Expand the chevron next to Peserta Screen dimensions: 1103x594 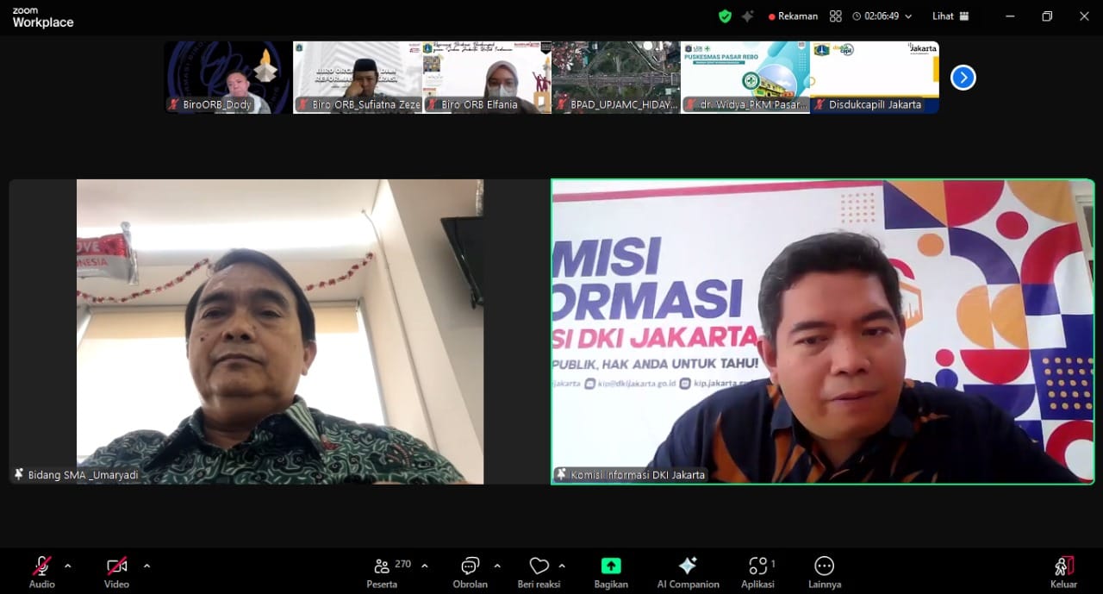pyautogui.click(x=424, y=566)
